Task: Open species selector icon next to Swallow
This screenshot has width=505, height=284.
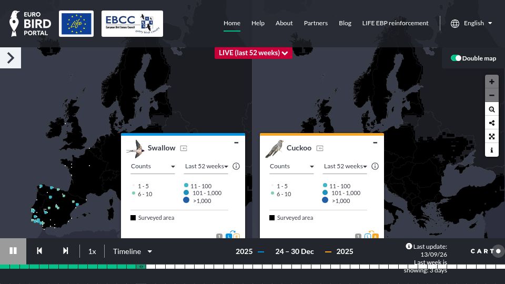Action: pos(184,148)
